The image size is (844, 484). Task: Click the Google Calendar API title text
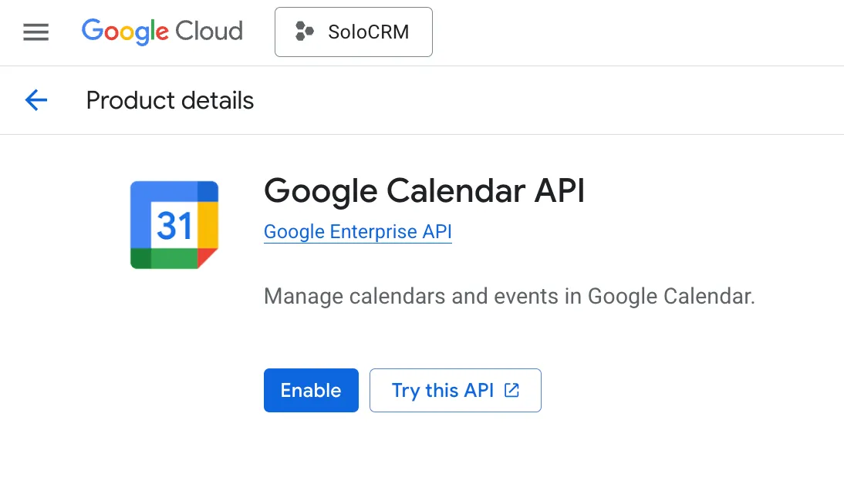424,190
